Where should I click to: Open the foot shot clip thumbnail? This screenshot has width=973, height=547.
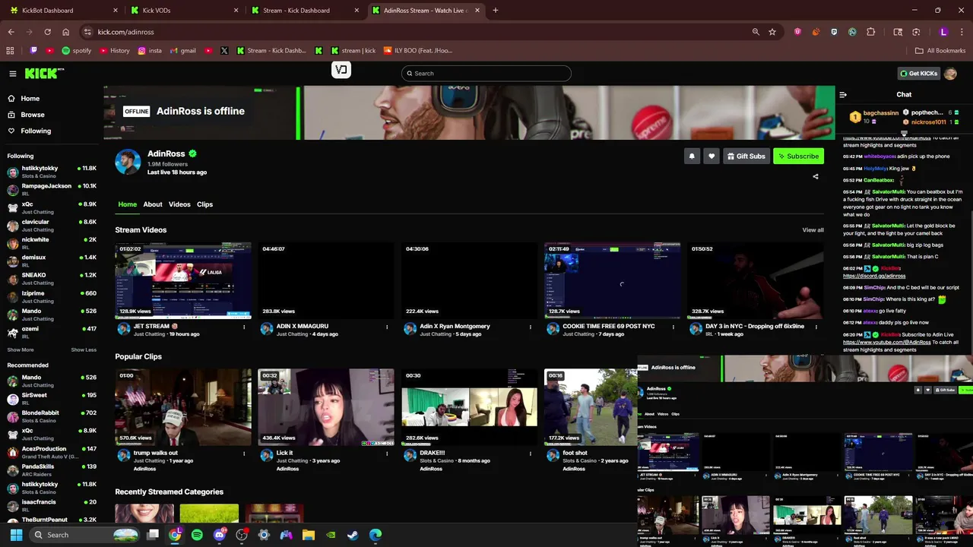pos(591,407)
